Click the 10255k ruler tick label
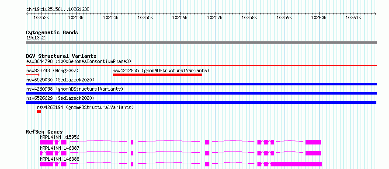The width and height of the screenshot is (389, 169). click(146, 18)
